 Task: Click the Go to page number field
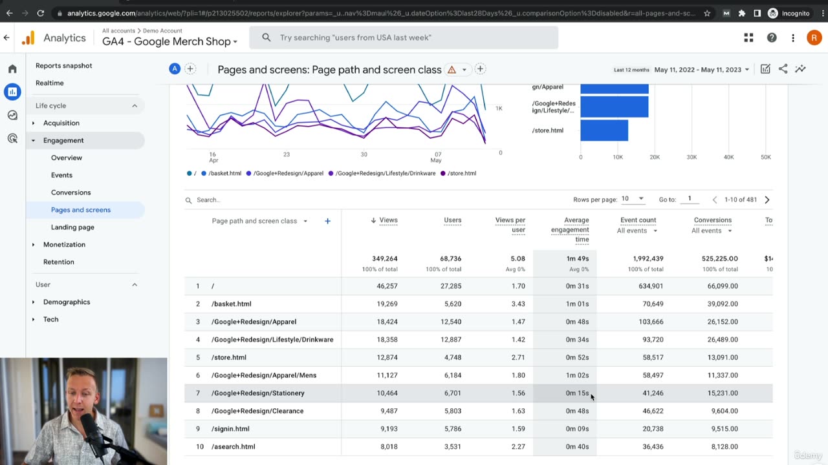click(690, 199)
